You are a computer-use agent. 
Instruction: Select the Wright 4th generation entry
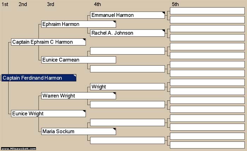(127, 87)
